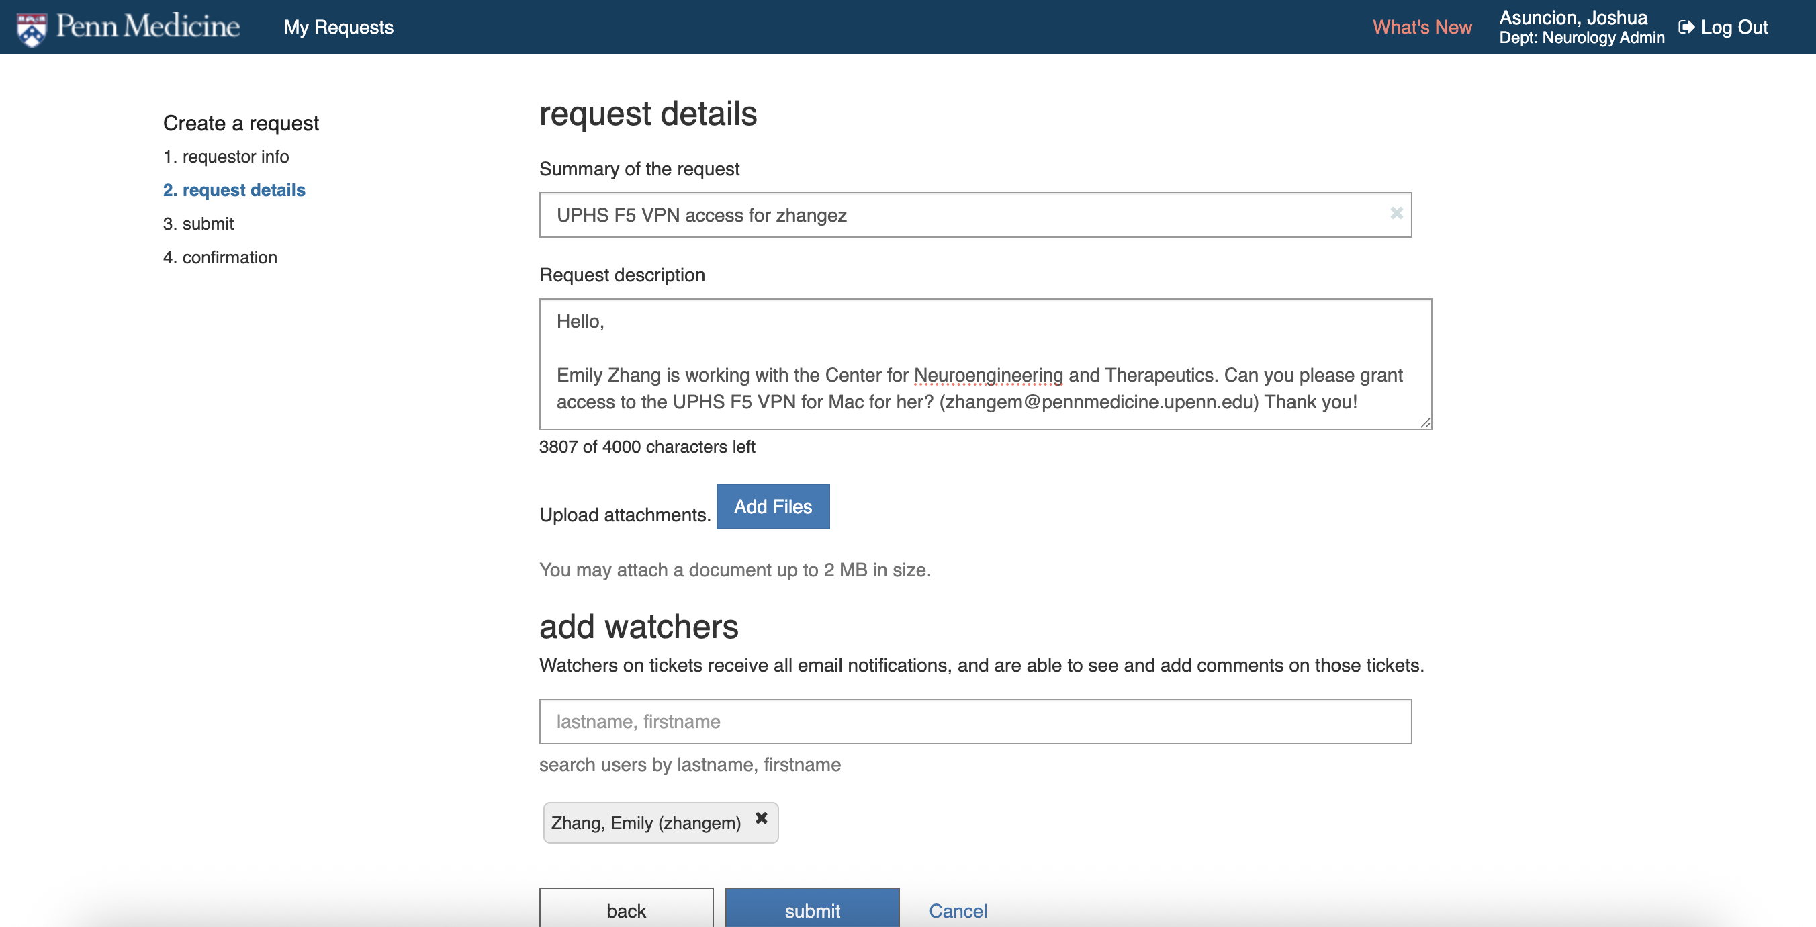This screenshot has height=927, width=1816.
Task: Click the underlined word Neuroengineering in the description
Action: click(x=989, y=375)
